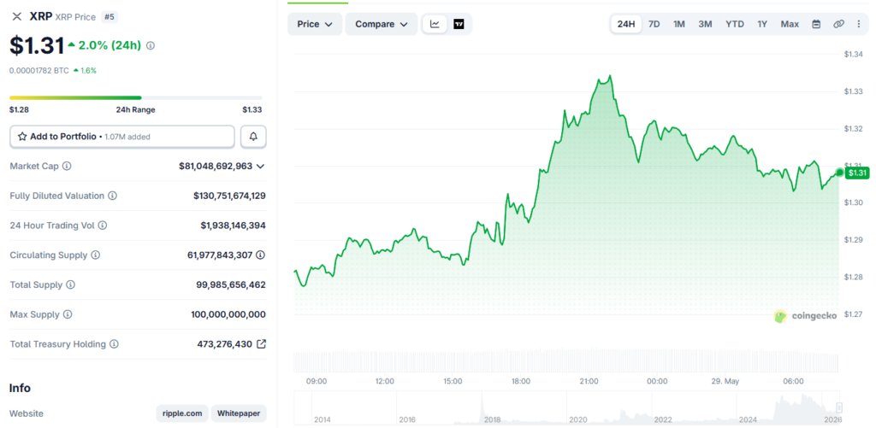Select the Max time range
The width and height of the screenshot is (876, 428).
point(790,24)
